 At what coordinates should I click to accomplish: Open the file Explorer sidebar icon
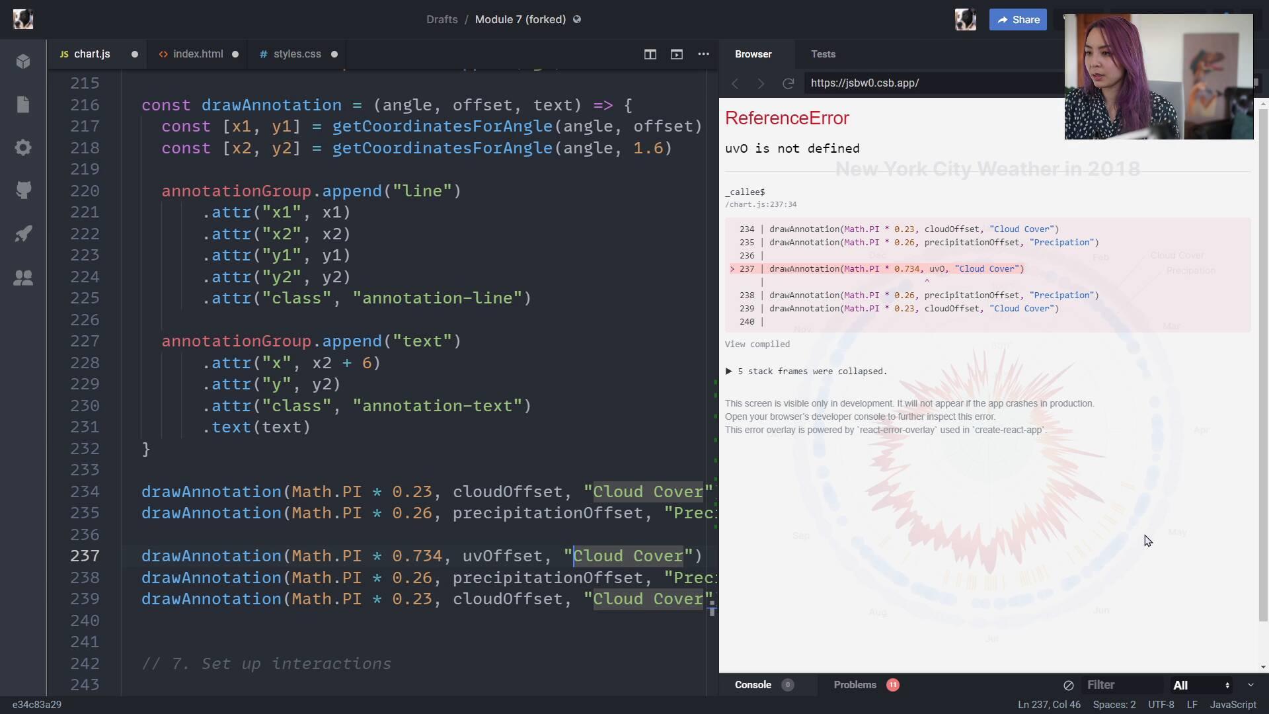tap(23, 104)
